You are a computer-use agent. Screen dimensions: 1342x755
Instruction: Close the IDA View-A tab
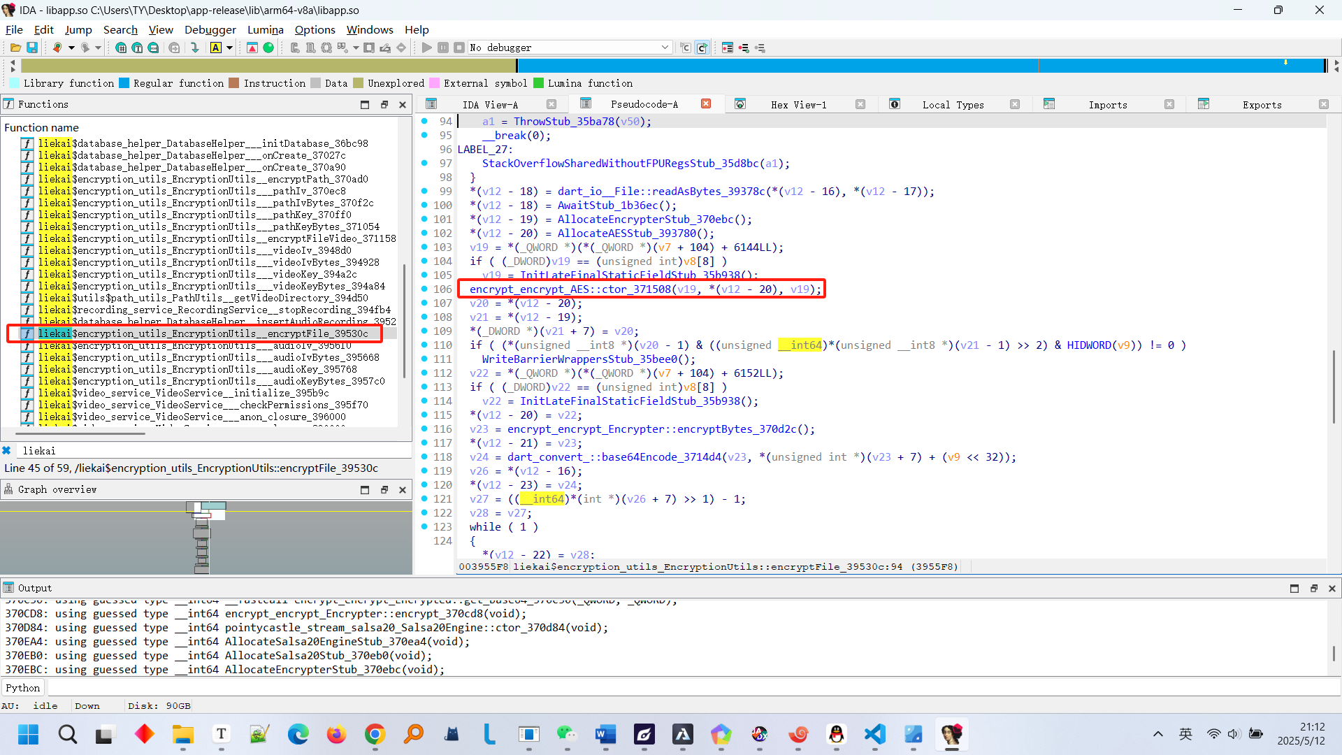click(x=551, y=104)
